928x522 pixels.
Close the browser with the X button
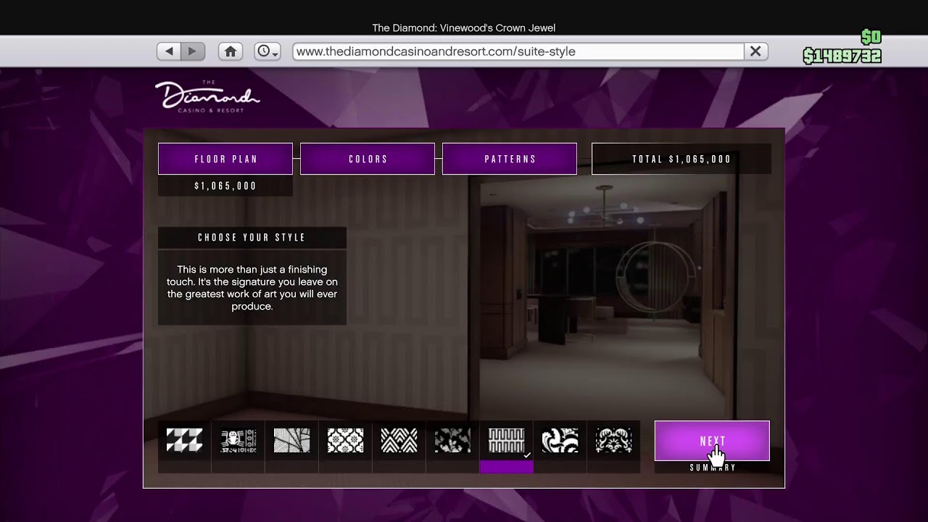[755, 51]
